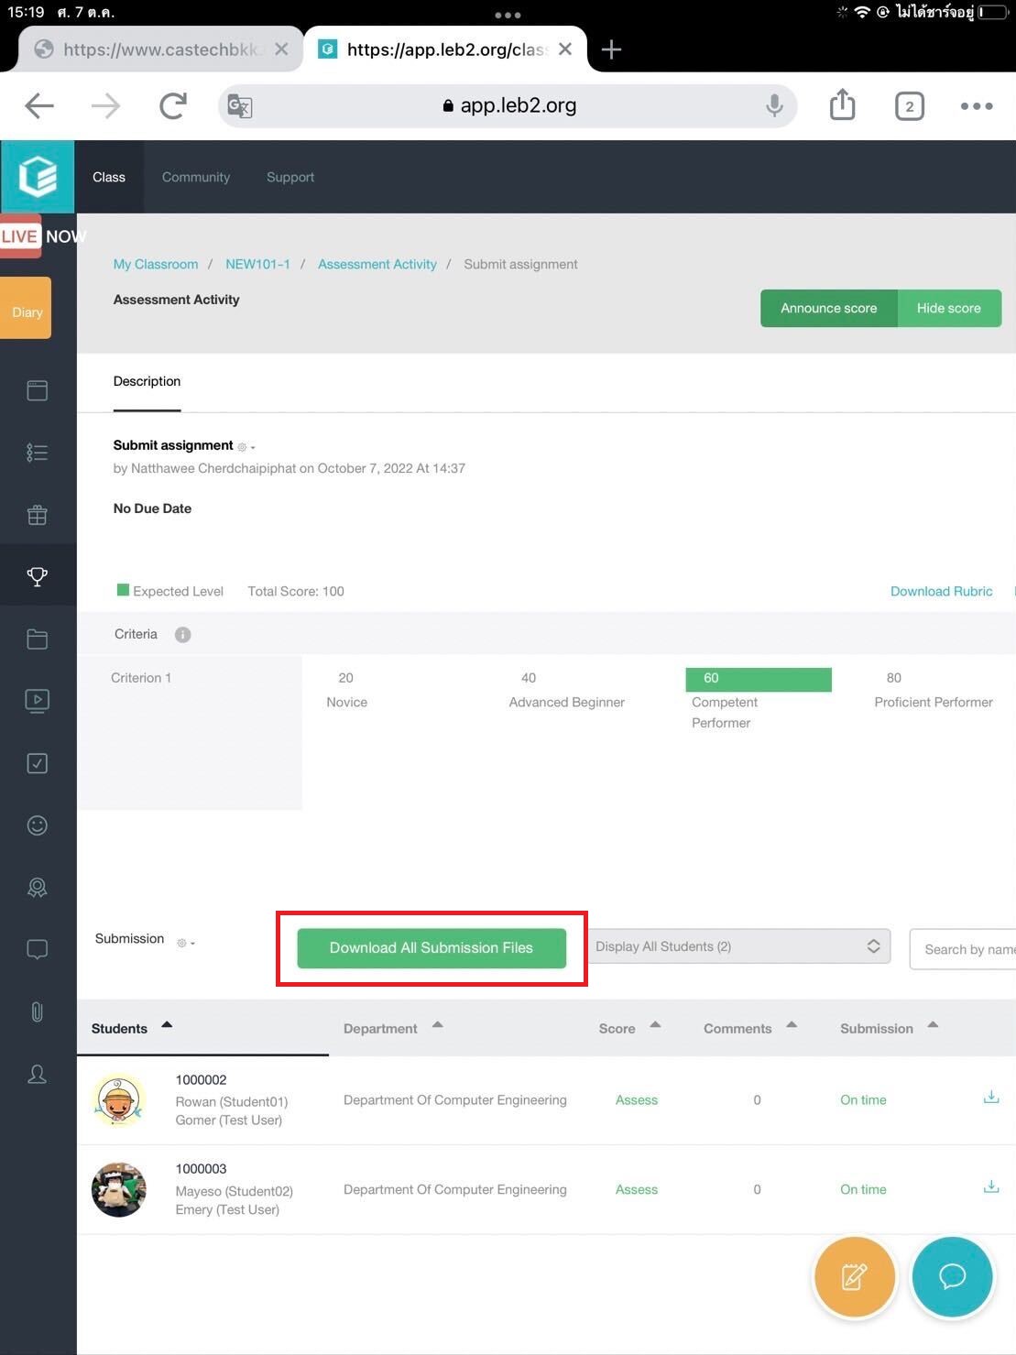Select the Class menu item
This screenshot has height=1355, width=1016.
pyautogui.click(x=109, y=177)
